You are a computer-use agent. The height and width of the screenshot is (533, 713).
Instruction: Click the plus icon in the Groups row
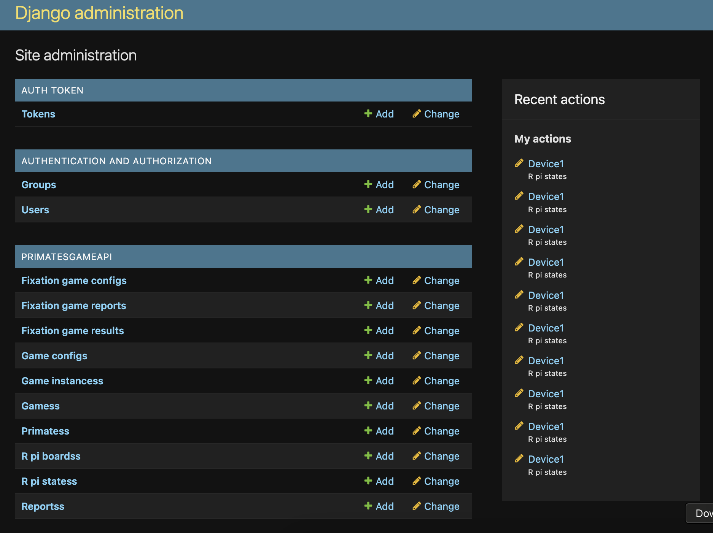[x=368, y=184]
